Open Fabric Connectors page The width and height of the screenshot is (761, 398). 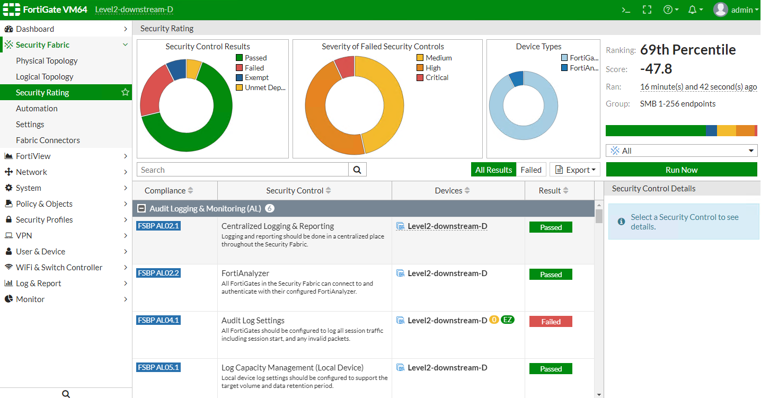pos(48,140)
